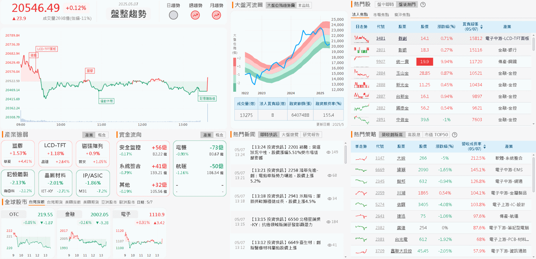
Task: Click the LCD-TFT面板 tag on the intraday chart
Action: coord(47,49)
